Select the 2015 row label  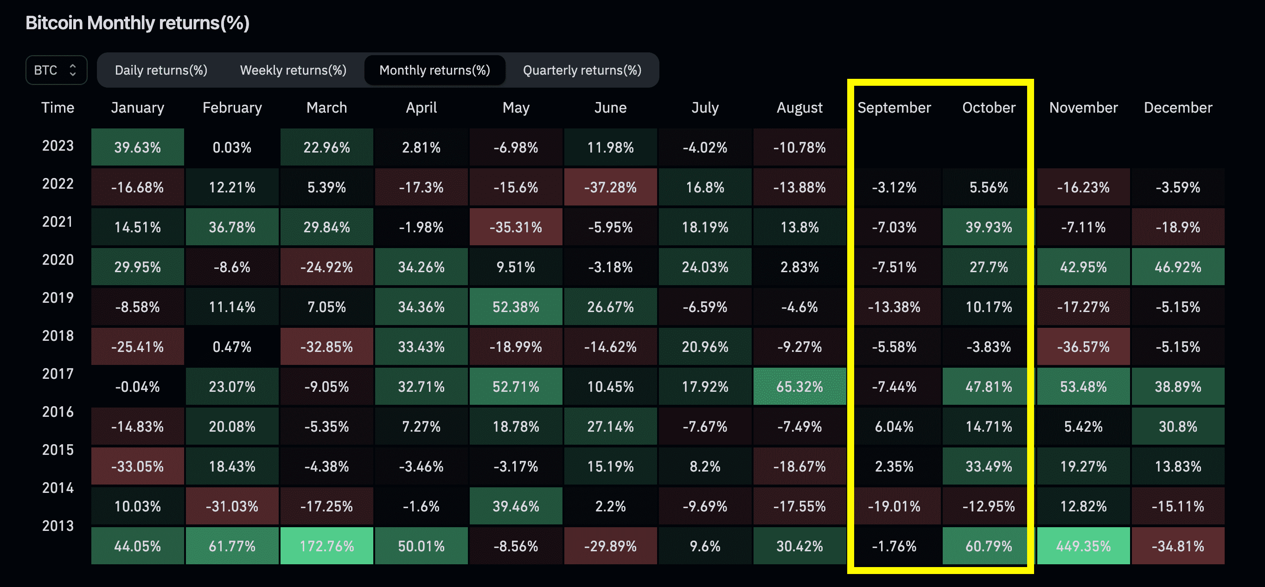(x=58, y=450)
